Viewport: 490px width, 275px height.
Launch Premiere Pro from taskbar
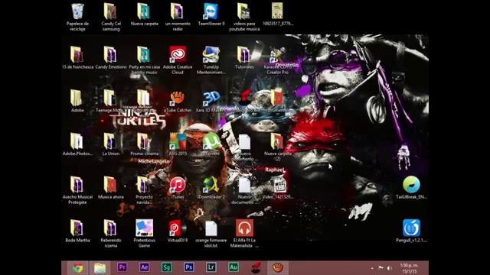[x=122, y=267]
